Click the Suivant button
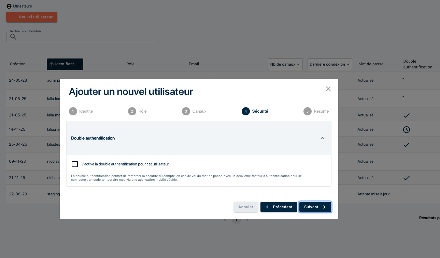The image size is (440, 258). pyautogui.click(x=315, y=207)
